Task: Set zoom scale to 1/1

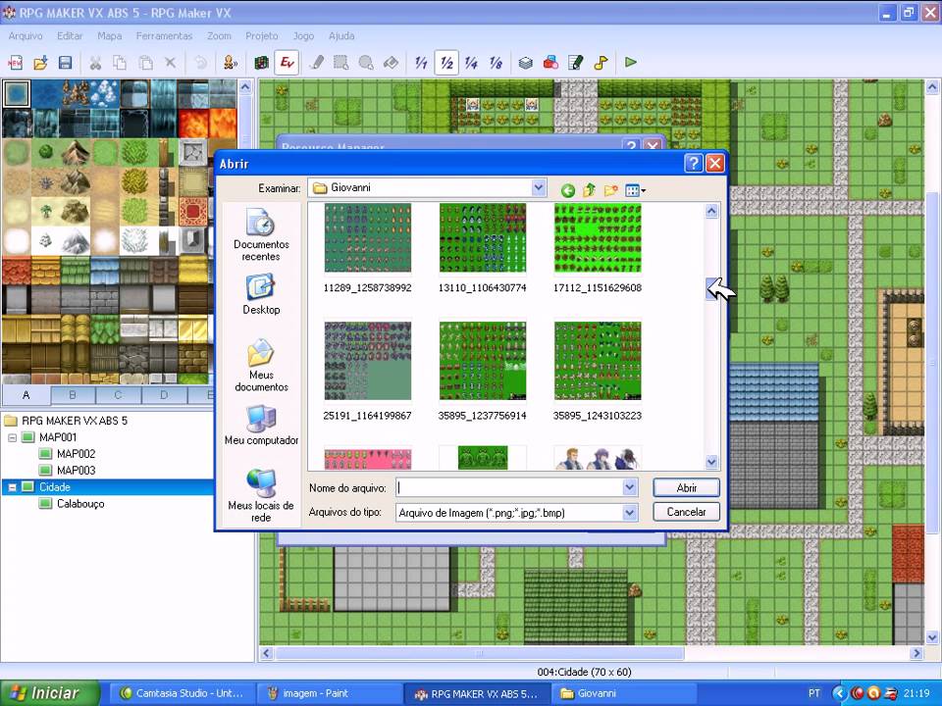Action: pyautogui.click(x=421, y=63)
